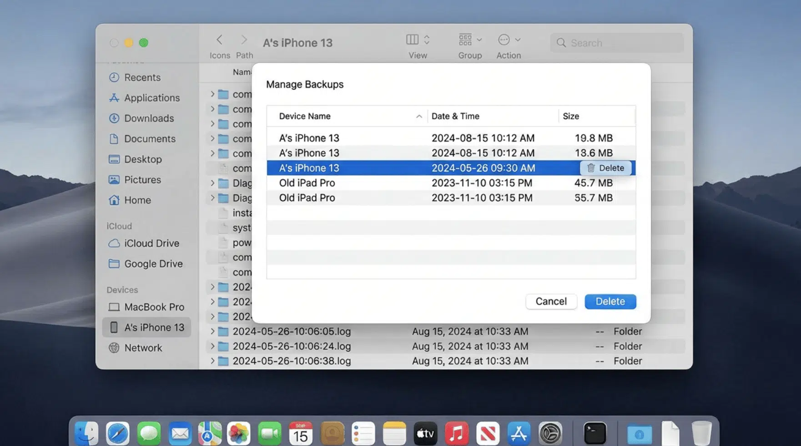Open Trash in the Dock
Viewport: 801px width, 446px height.
pyautogui.click(x=701, y=433)
